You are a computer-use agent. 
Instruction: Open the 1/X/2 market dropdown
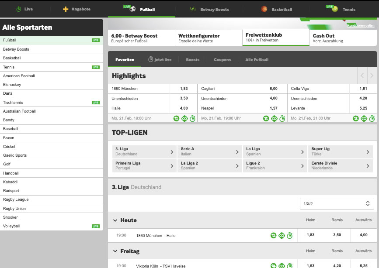tap(337, 203)
